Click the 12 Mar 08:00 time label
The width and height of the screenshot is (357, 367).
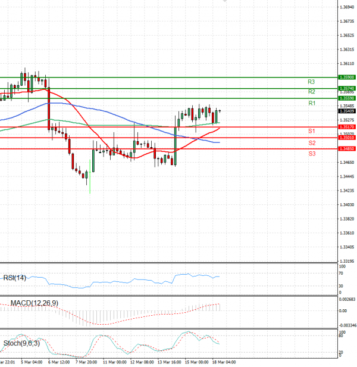[142, 362]
